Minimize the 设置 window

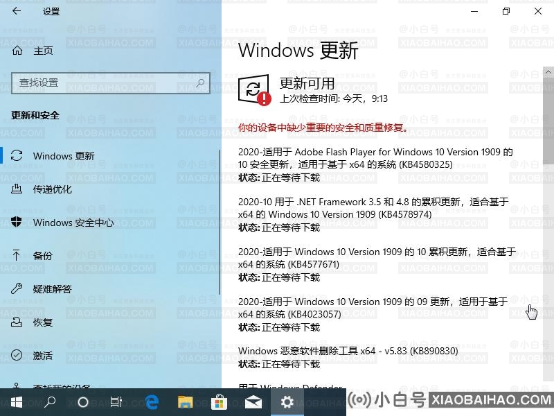474,11
